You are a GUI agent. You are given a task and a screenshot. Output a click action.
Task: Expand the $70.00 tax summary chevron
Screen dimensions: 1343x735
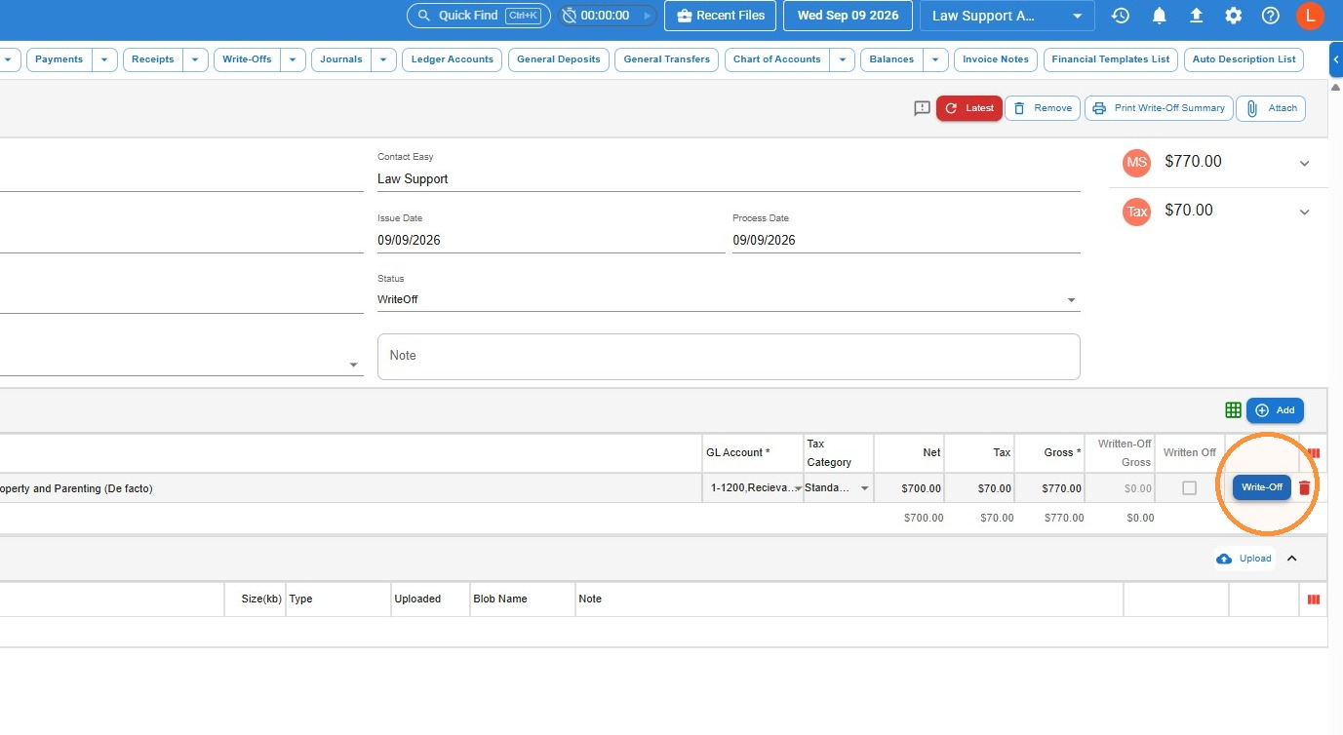pyautogui.click(x=1305, y=212)
